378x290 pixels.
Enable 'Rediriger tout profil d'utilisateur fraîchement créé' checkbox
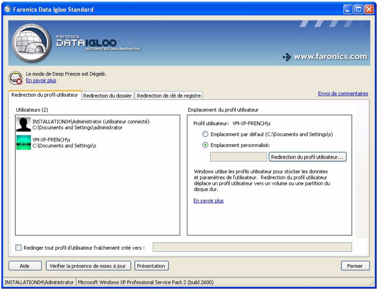(x=18, y=248)
